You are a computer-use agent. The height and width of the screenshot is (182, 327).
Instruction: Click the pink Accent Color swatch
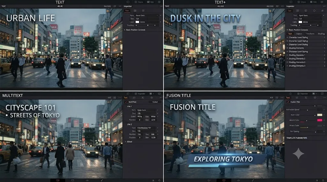tap(320, 120)
